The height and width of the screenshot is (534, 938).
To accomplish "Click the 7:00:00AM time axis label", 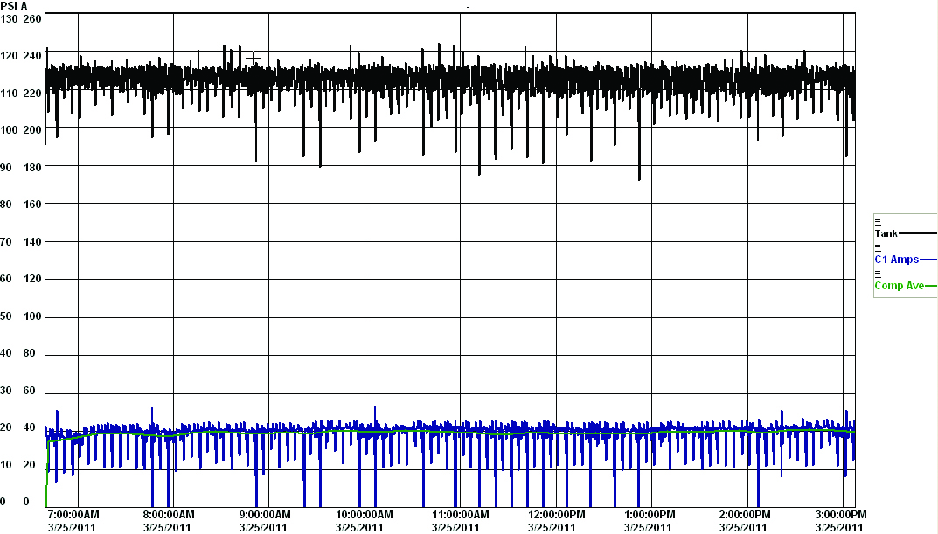I will click(x=72, y=514).
